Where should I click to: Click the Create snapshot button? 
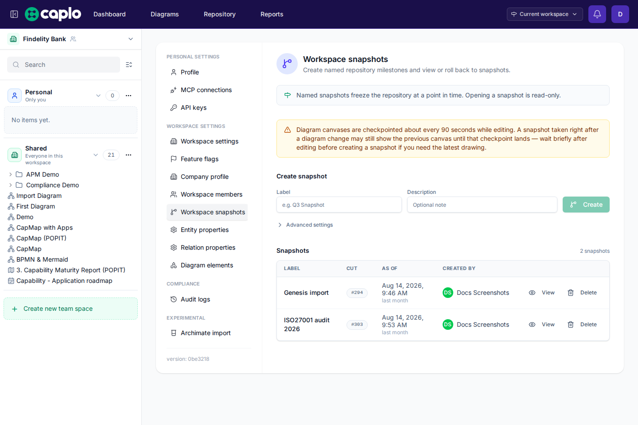[x=586, y=205]
